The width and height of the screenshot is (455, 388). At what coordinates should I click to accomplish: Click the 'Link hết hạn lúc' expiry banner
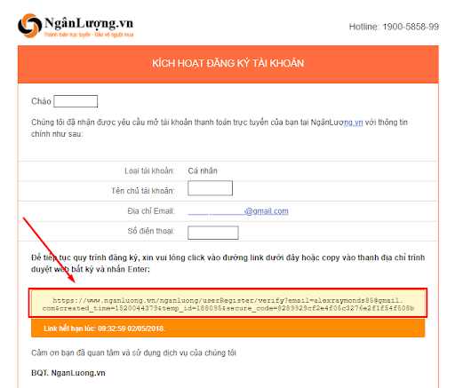(x=228, y=329)
